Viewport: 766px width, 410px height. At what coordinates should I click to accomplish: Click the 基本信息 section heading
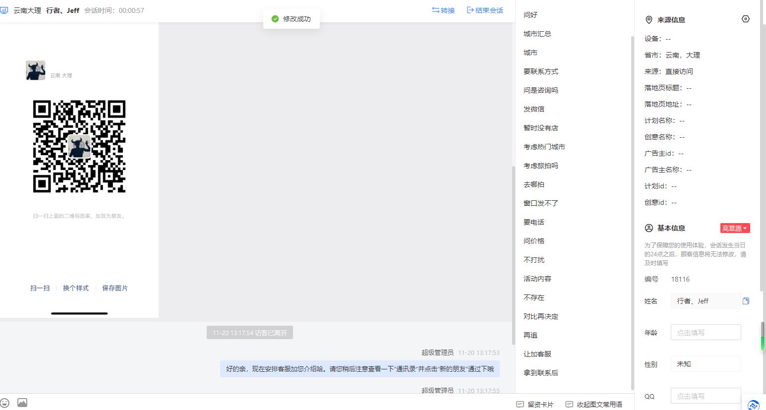pyautogui.click(x=671, y=228)
